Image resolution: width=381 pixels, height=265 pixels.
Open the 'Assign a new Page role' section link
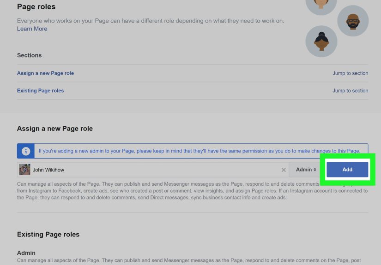pyautogui.click(x=45, y=73)
